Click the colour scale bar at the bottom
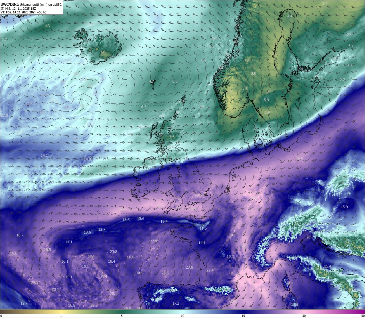Image resolution: width=365 pixels, height=318 pixels. 182,311
